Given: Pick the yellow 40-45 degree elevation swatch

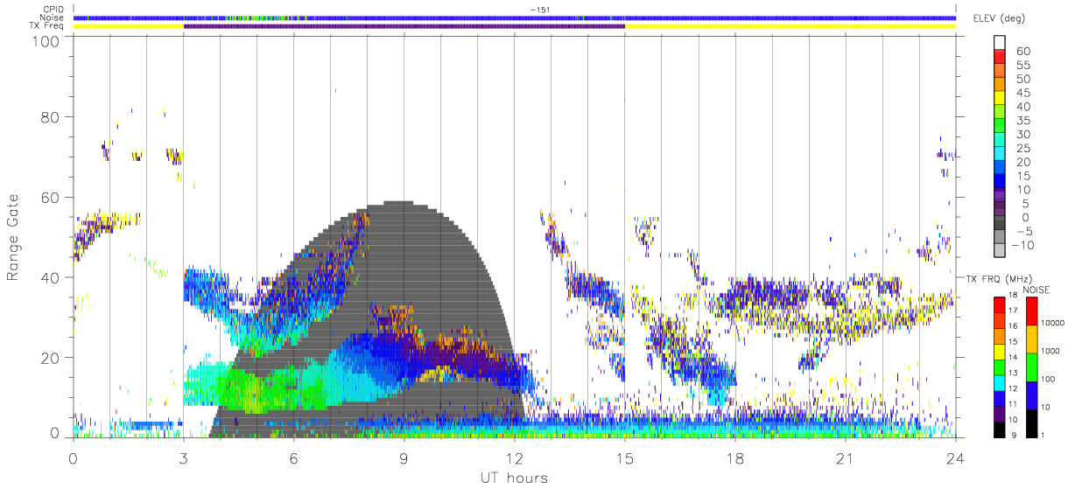Looking at the screenshot, I should 1000,98.
